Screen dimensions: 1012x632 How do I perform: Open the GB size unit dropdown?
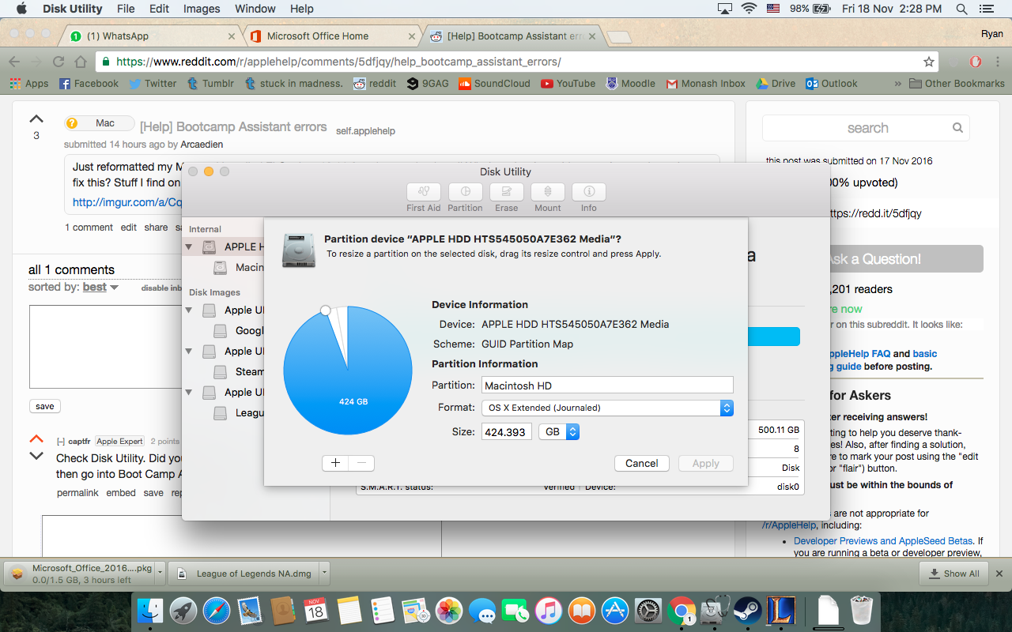pos(559,432)
